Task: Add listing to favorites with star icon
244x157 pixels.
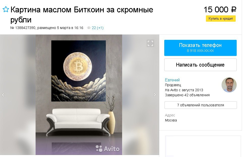Action: coord(6,9)
